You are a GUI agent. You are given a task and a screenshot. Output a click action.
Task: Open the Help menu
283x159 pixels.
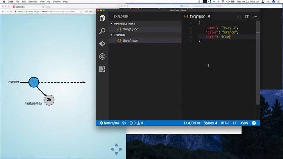pyautogui.click(x=65, y=2)
